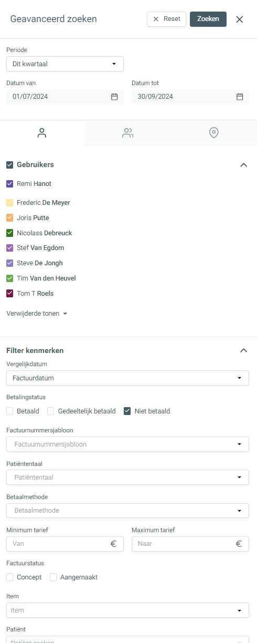The height and width of the screenshot is (643, 257).
Task: Click euro icon in Maximum tarief field
Action: pos(239,544)
